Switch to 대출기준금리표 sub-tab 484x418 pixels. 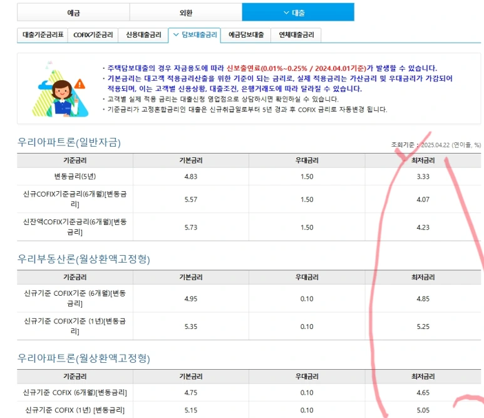[x=43, y=35]
